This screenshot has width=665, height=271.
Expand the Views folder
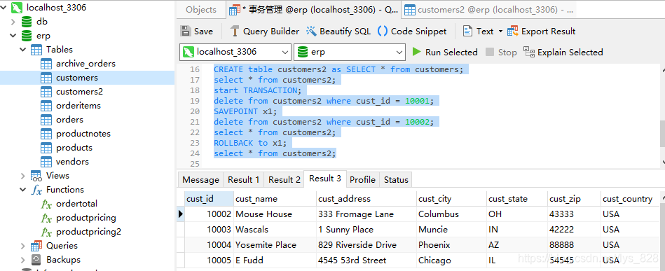22,176
